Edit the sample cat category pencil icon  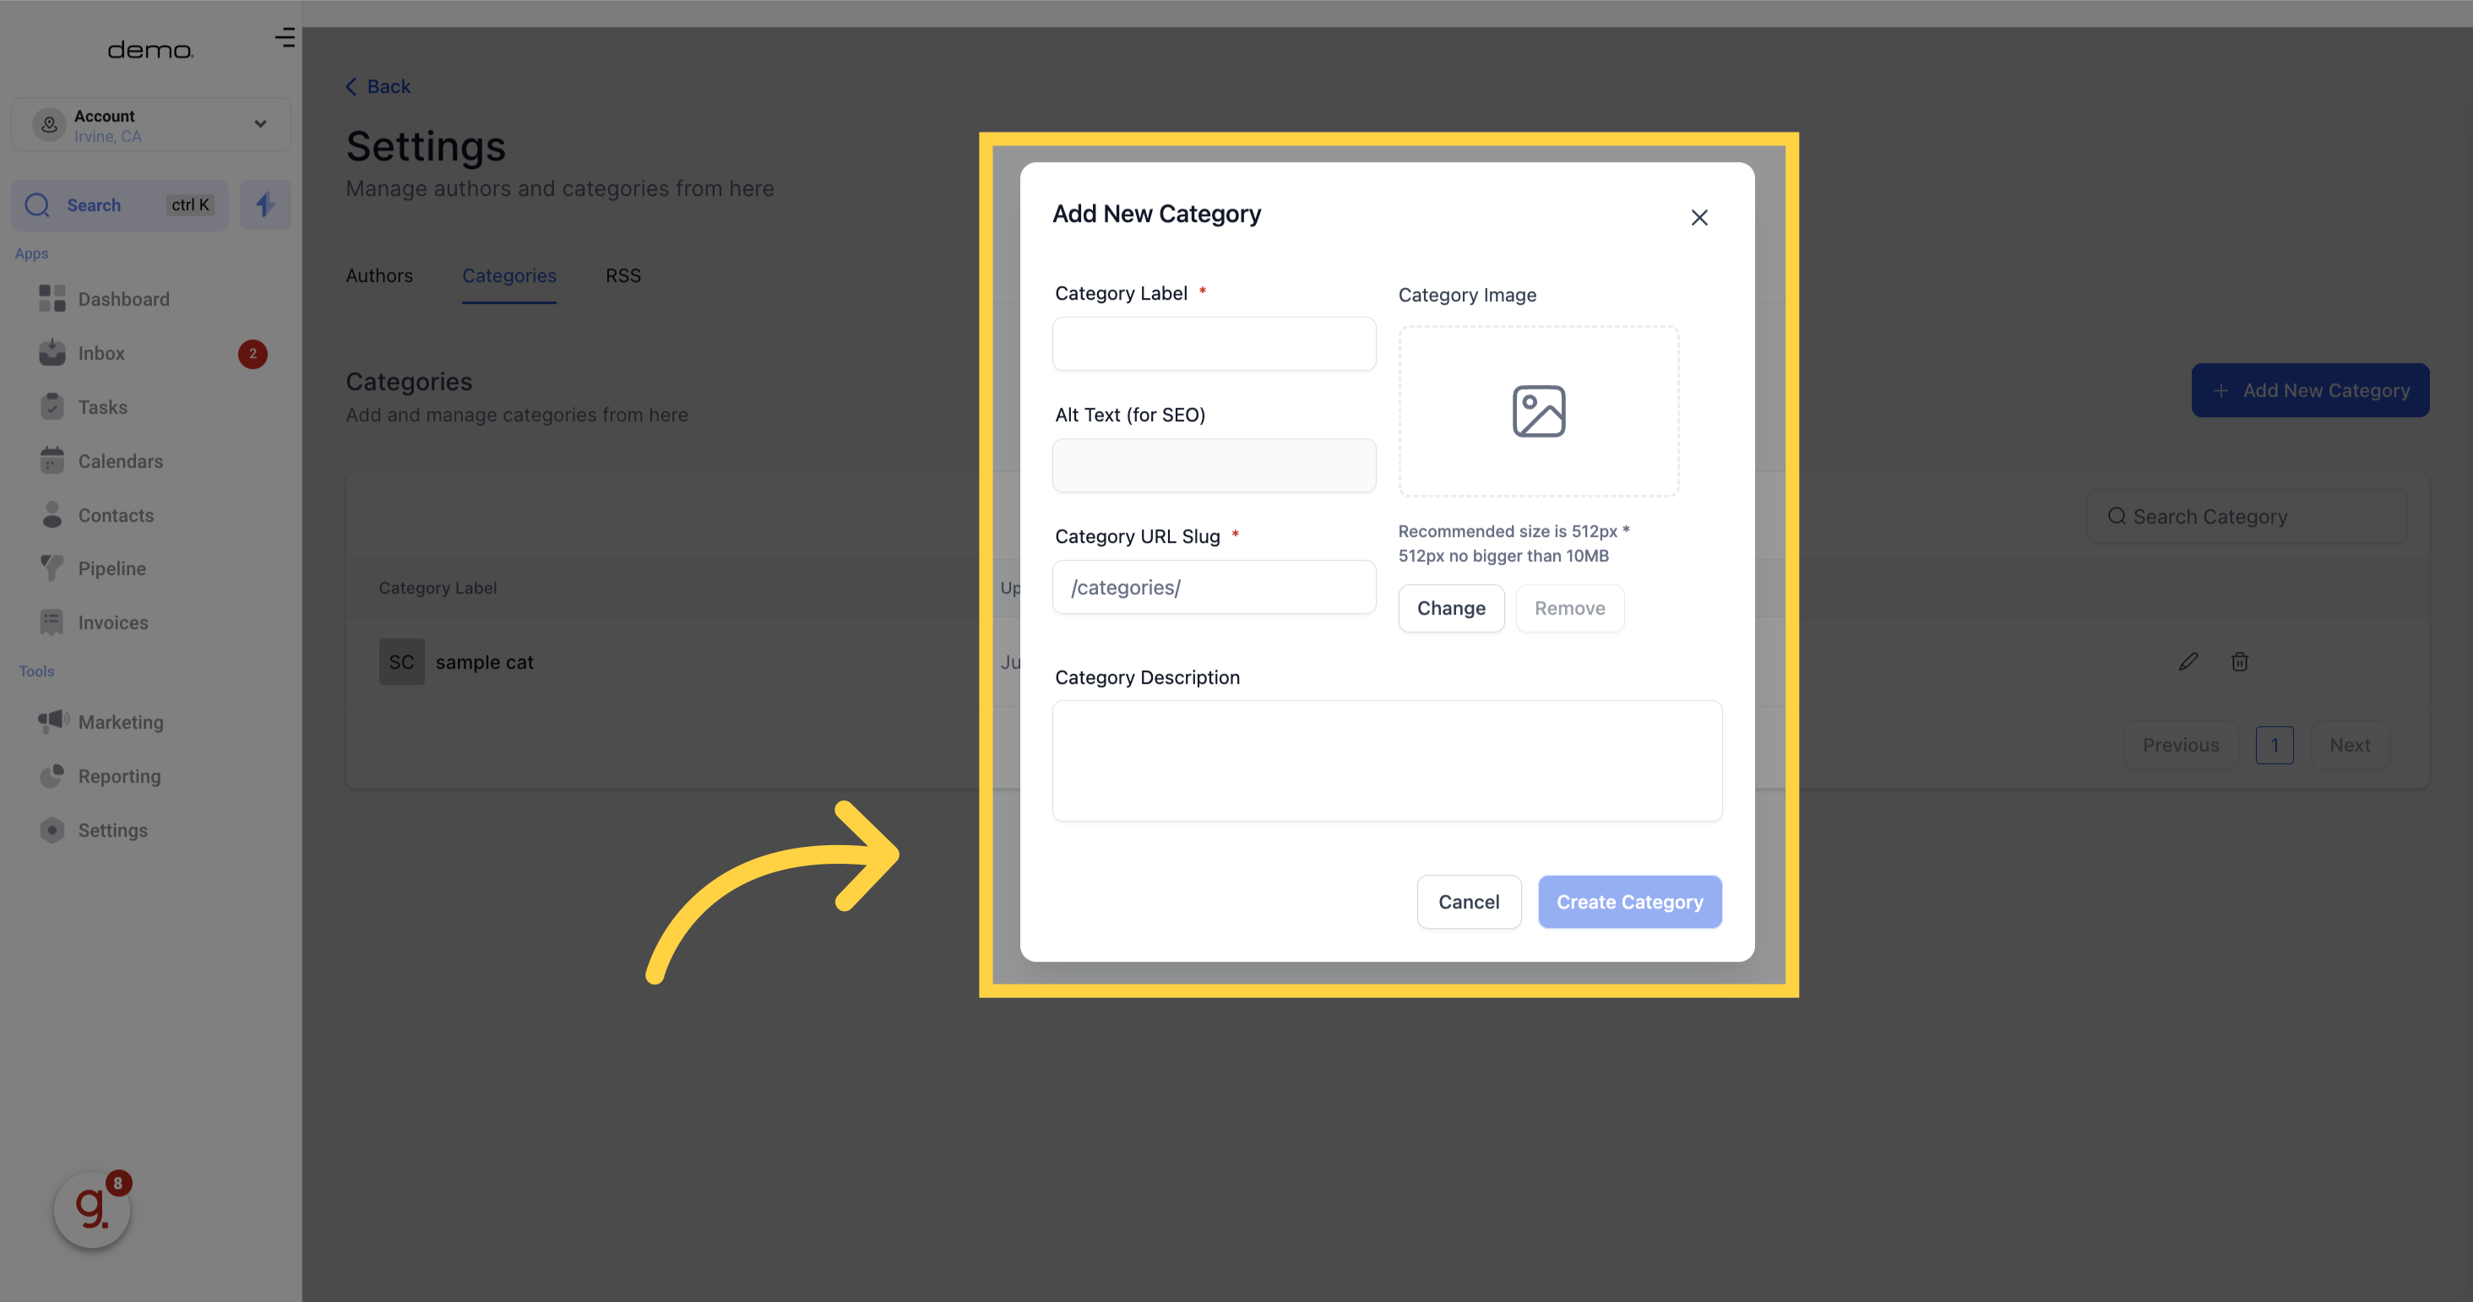(2188, 662)
